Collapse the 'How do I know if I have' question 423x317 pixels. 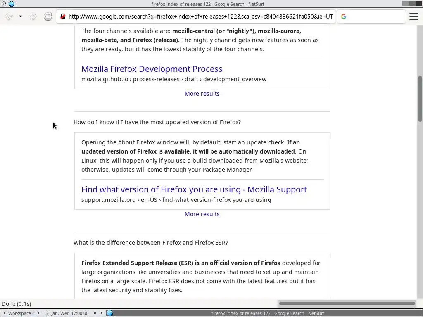pos(157,122)
